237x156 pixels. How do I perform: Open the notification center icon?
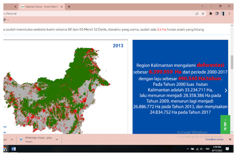click(227, 149)
